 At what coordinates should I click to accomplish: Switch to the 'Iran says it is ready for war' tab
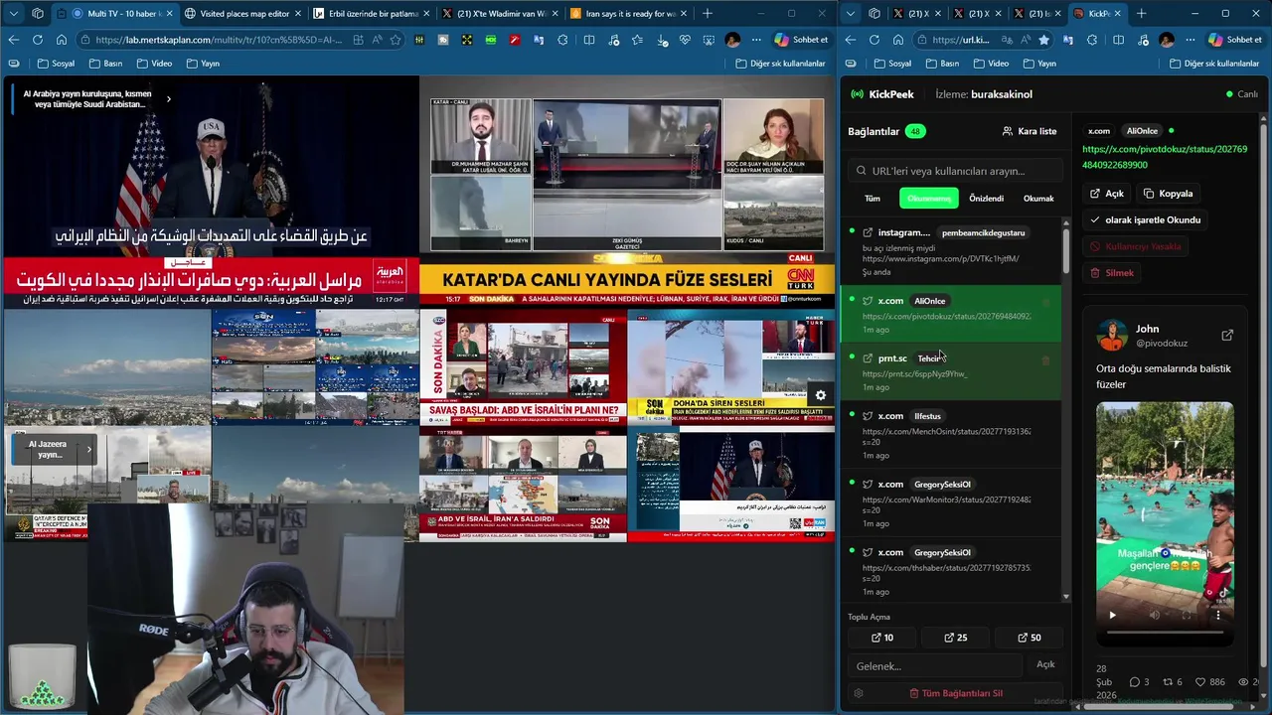630,14
